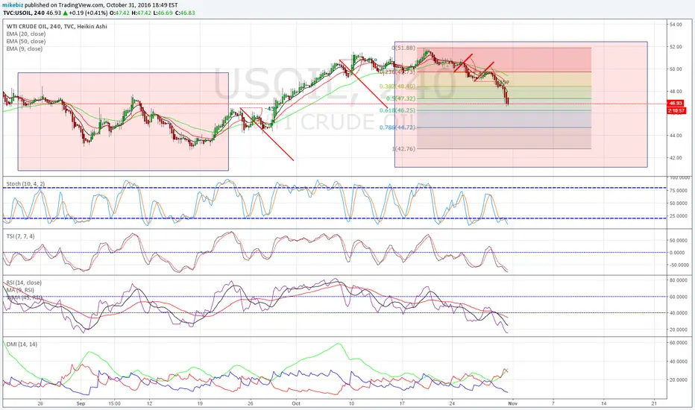Select the Stoch (10, 4, 2) indicator label
695x410 pixels.
pyautogui.click(x=25, y=183)
